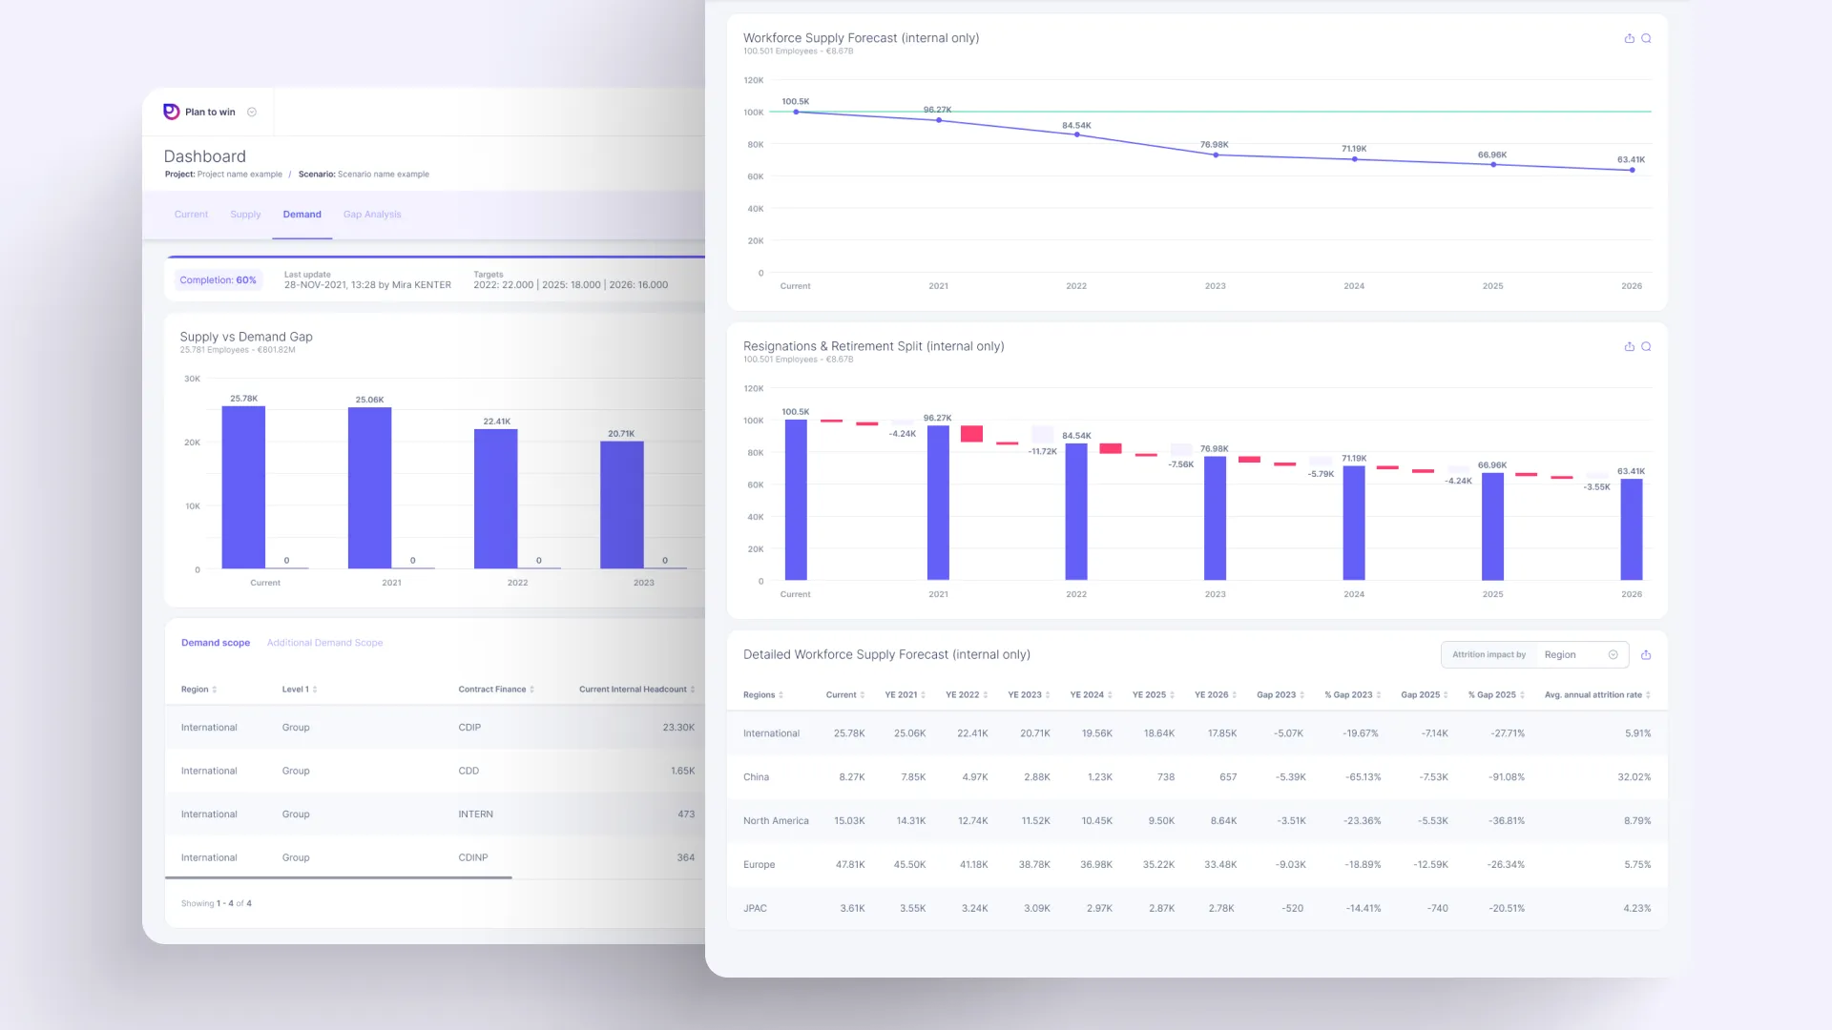Click Scenario name example in breadcrumb
The width and height of the screenshot is (1832, 1030).
click(383, 175)
